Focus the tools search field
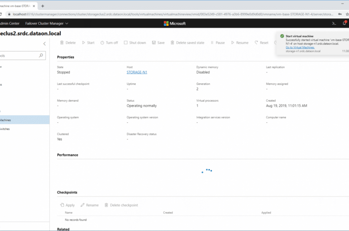This screenshot has height=231, width=349. (x=22, y=56)
